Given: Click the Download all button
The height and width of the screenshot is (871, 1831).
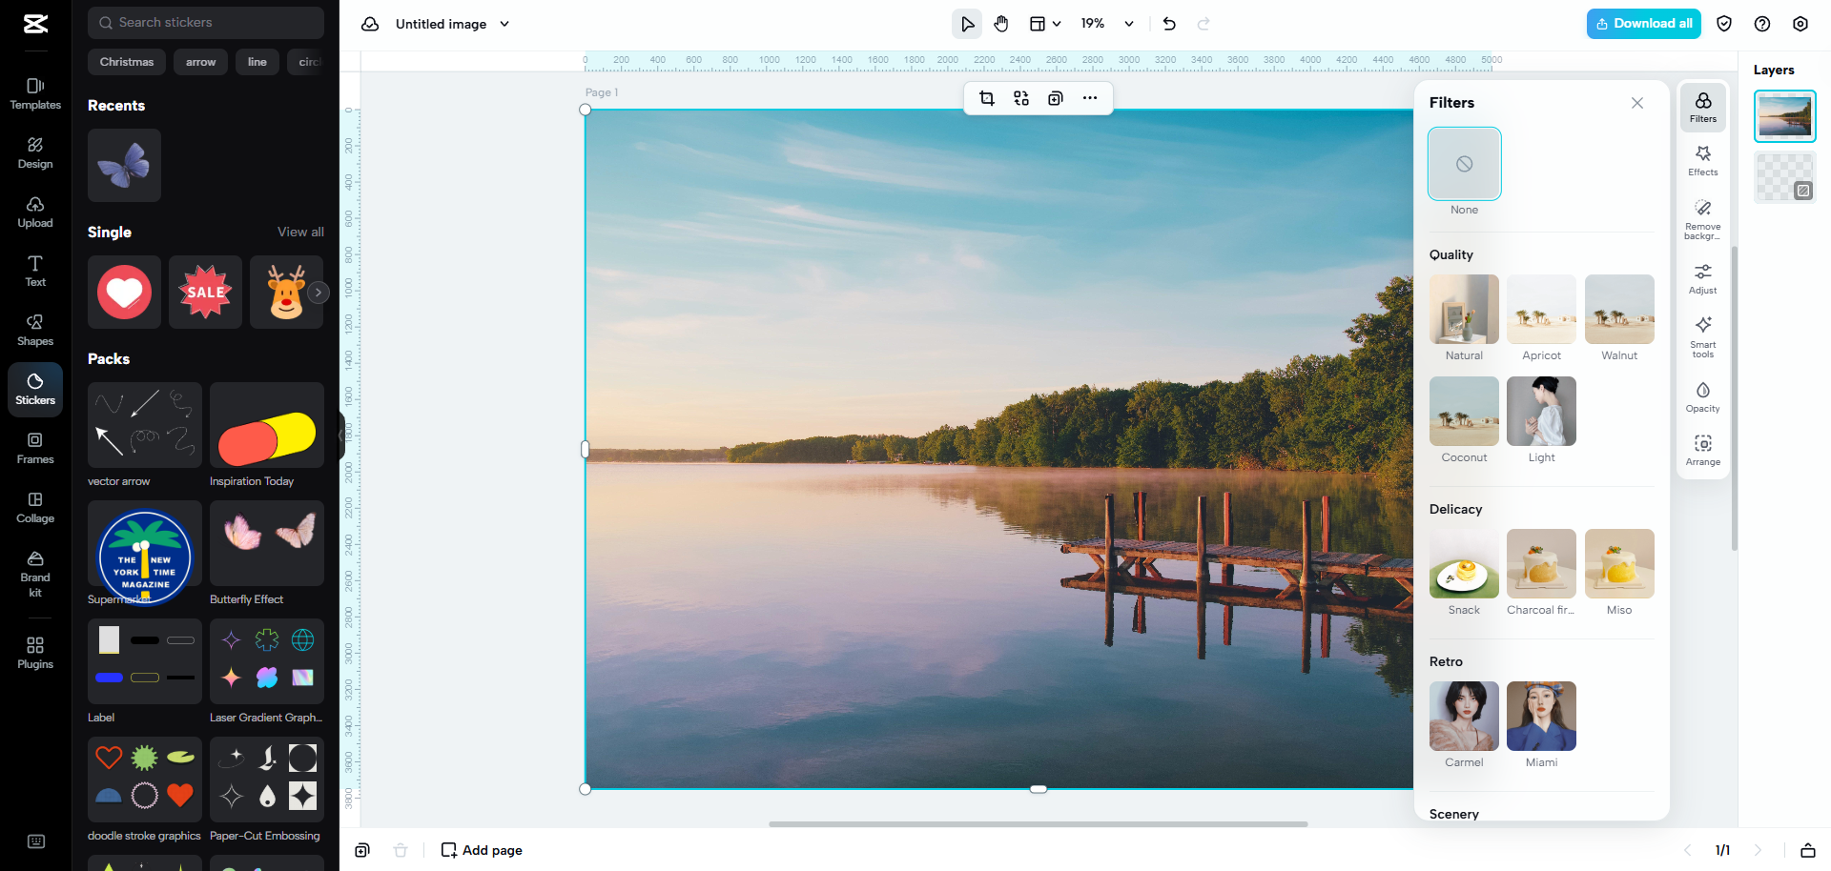Looking at the screenshot, I should [x=1644, y=24].
